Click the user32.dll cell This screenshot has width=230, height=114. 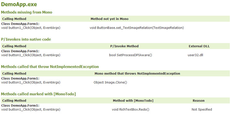click(195, 55)
